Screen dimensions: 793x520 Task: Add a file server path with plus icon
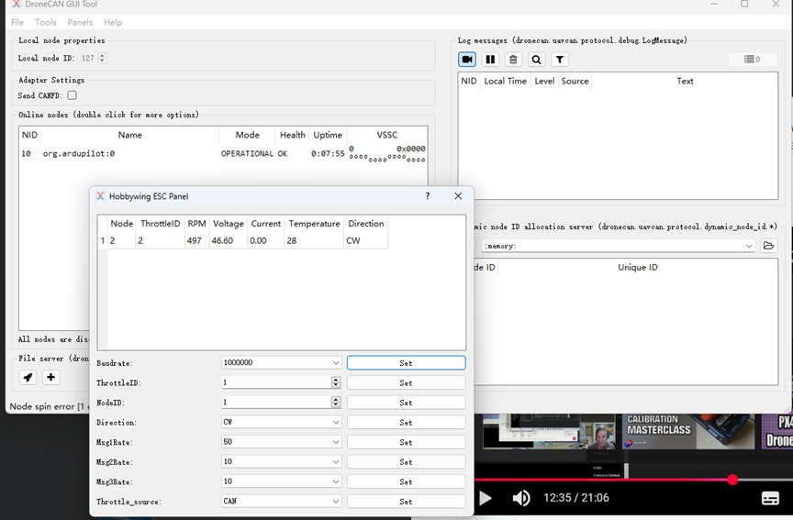tap(50, 377)
